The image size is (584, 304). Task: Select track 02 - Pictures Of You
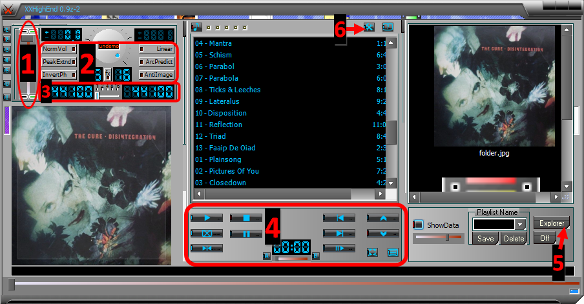pyautogui.click(x=289, y=171)
